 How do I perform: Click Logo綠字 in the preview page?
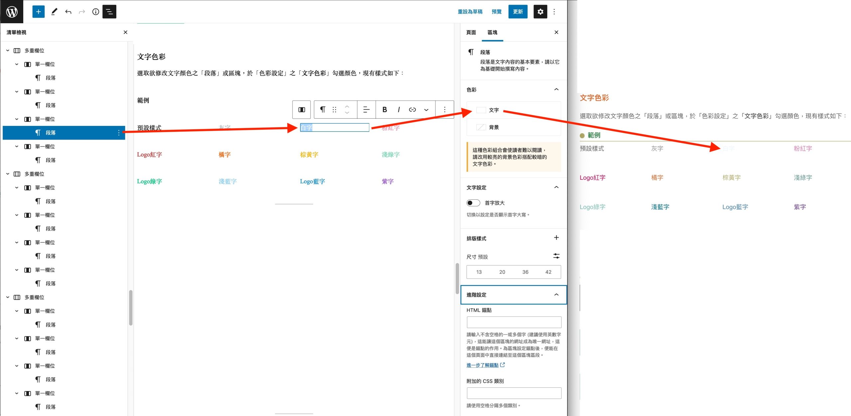(592, 207)
